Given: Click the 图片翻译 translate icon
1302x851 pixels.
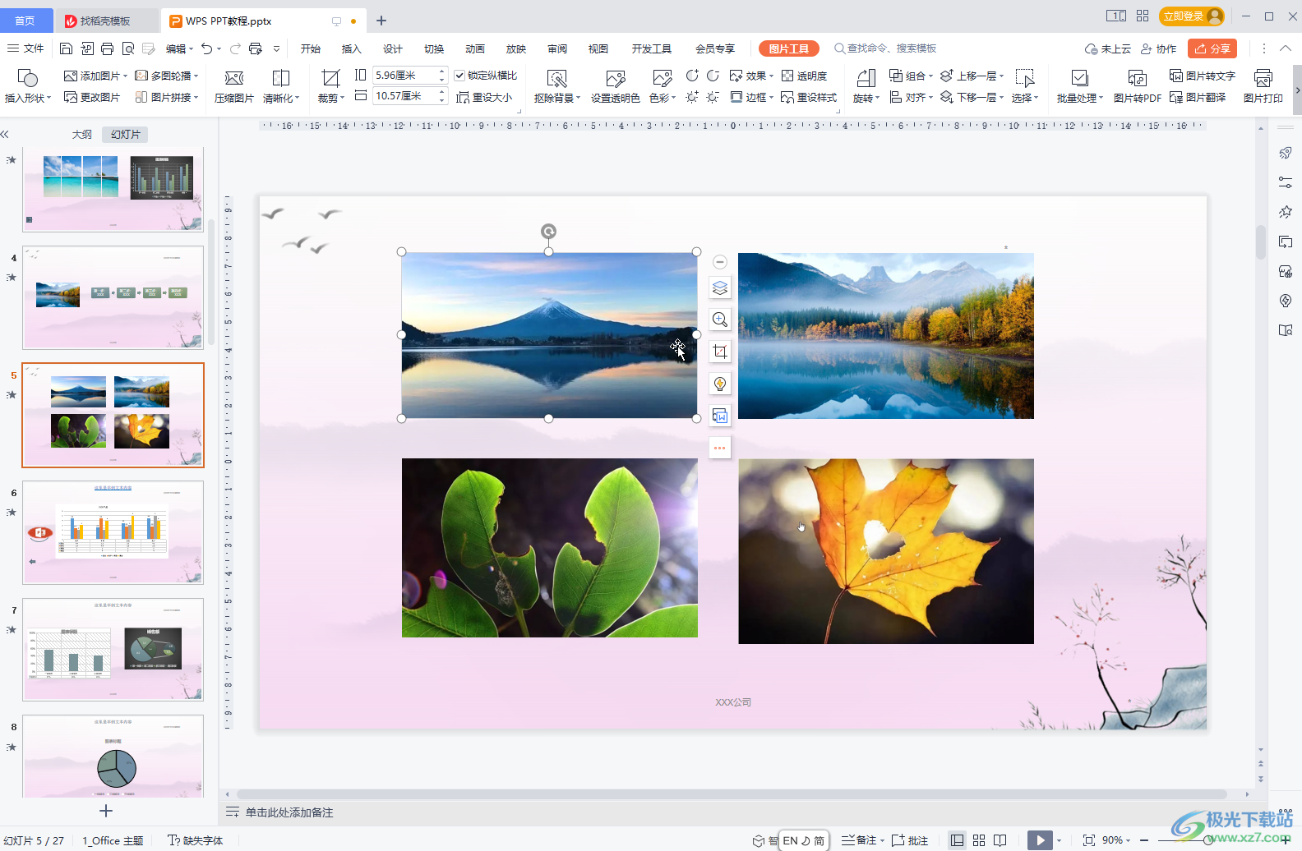Looking at the screenshot, I should 1197,97.
